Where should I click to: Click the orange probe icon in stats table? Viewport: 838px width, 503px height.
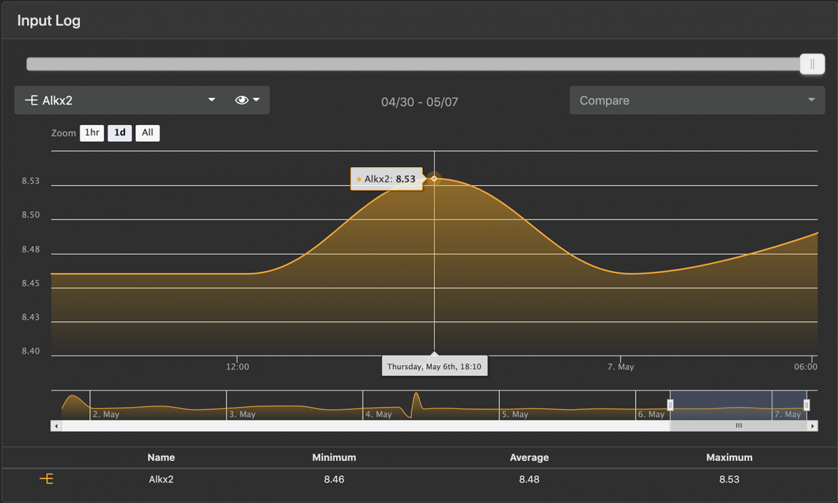coord(46,479)
